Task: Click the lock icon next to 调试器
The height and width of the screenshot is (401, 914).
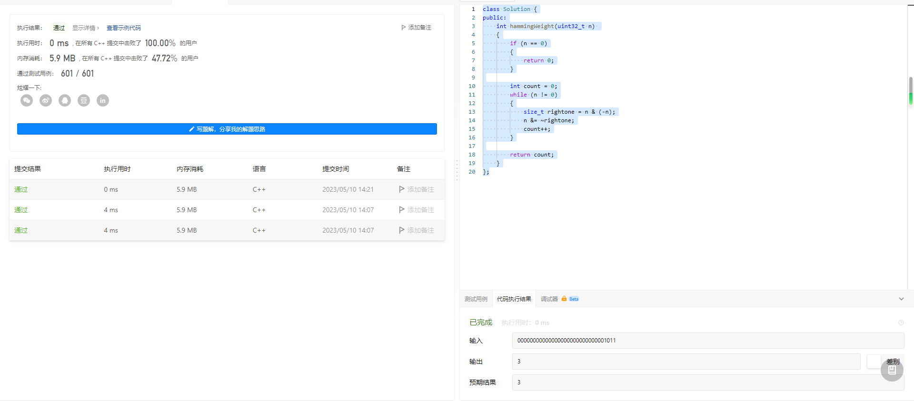Action: tap(564, 299)
